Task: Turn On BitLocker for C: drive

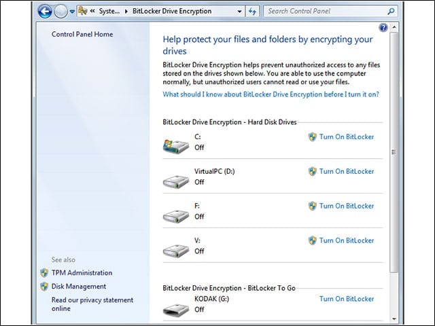Action: pos(347,137)
